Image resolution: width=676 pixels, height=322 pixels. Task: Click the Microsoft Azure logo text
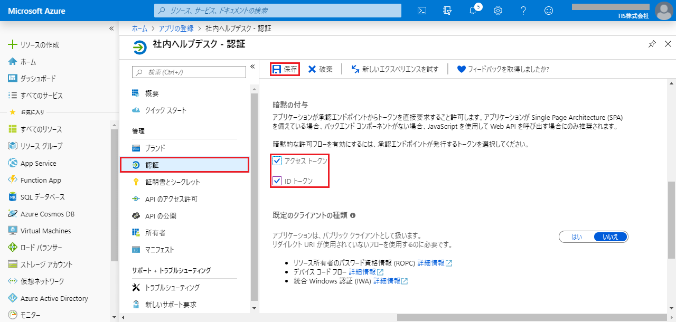coord(37,11)
